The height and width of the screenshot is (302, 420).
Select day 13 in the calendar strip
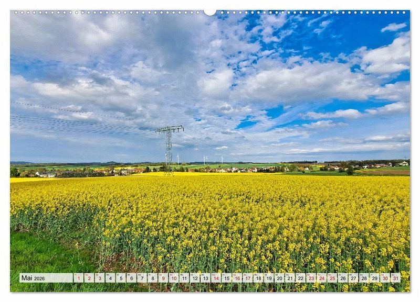click(205, 278)
